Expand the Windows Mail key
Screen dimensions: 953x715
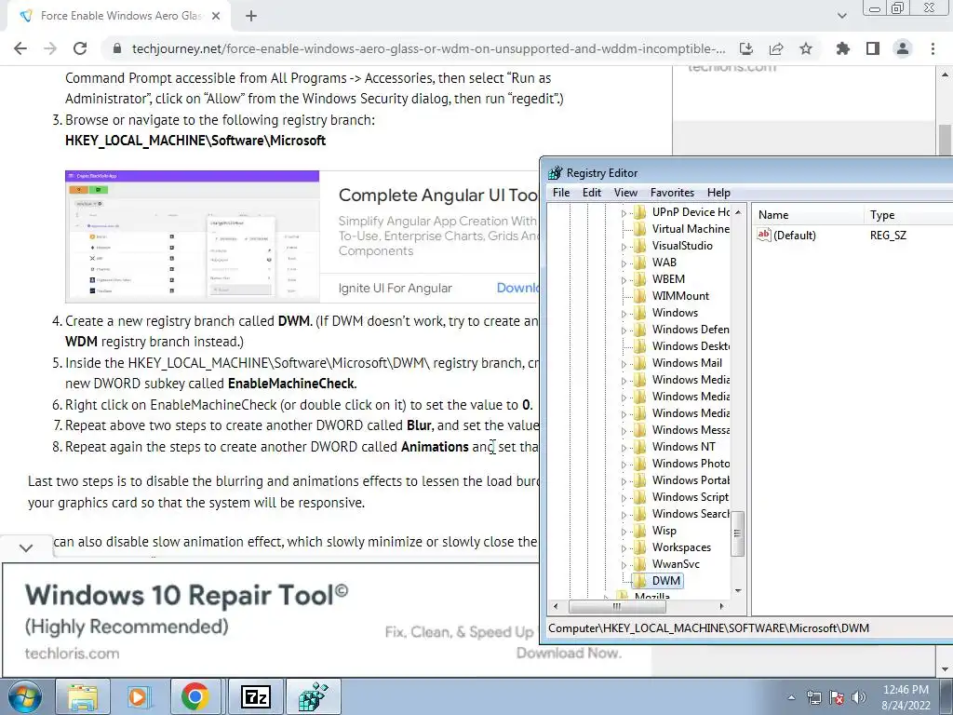pyautogui.click(x=624, y=364)
